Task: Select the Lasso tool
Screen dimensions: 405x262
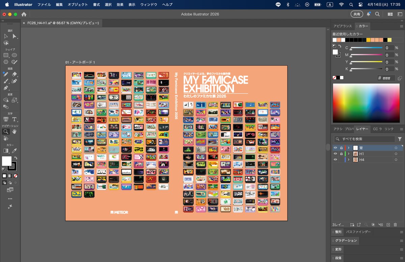Action: coord(6,43)
